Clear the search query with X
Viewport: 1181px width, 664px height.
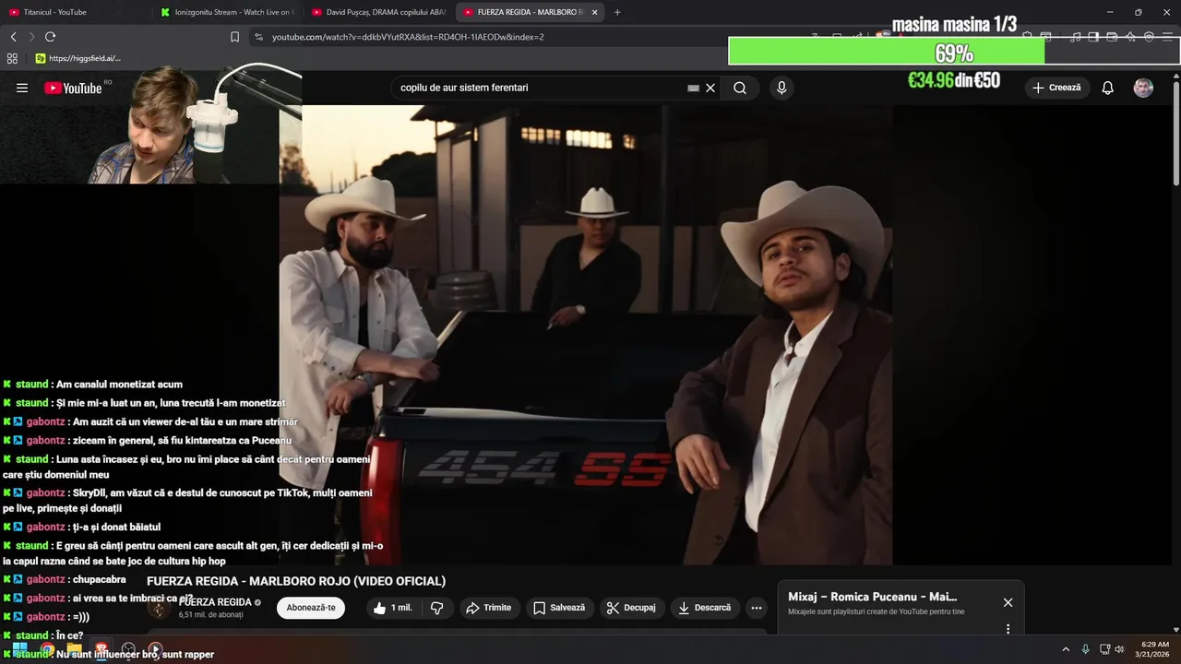(x=710, y=88)
